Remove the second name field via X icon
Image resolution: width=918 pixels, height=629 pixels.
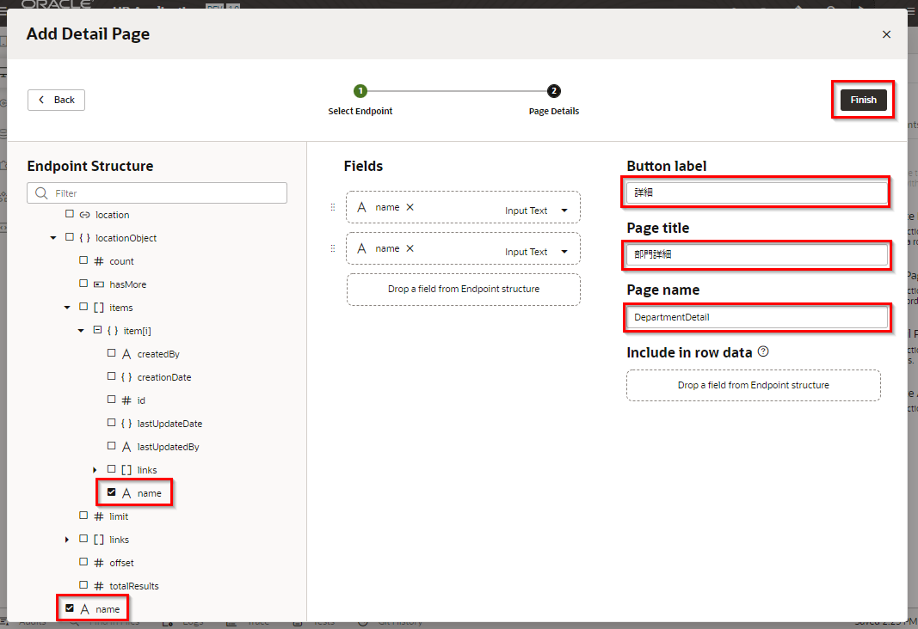point(410,248)
